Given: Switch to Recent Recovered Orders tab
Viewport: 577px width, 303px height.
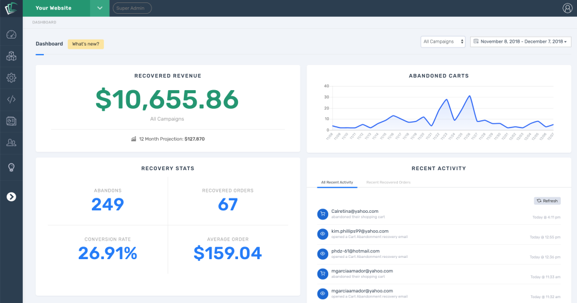Looking at the screenshot, I should [388, 182].
